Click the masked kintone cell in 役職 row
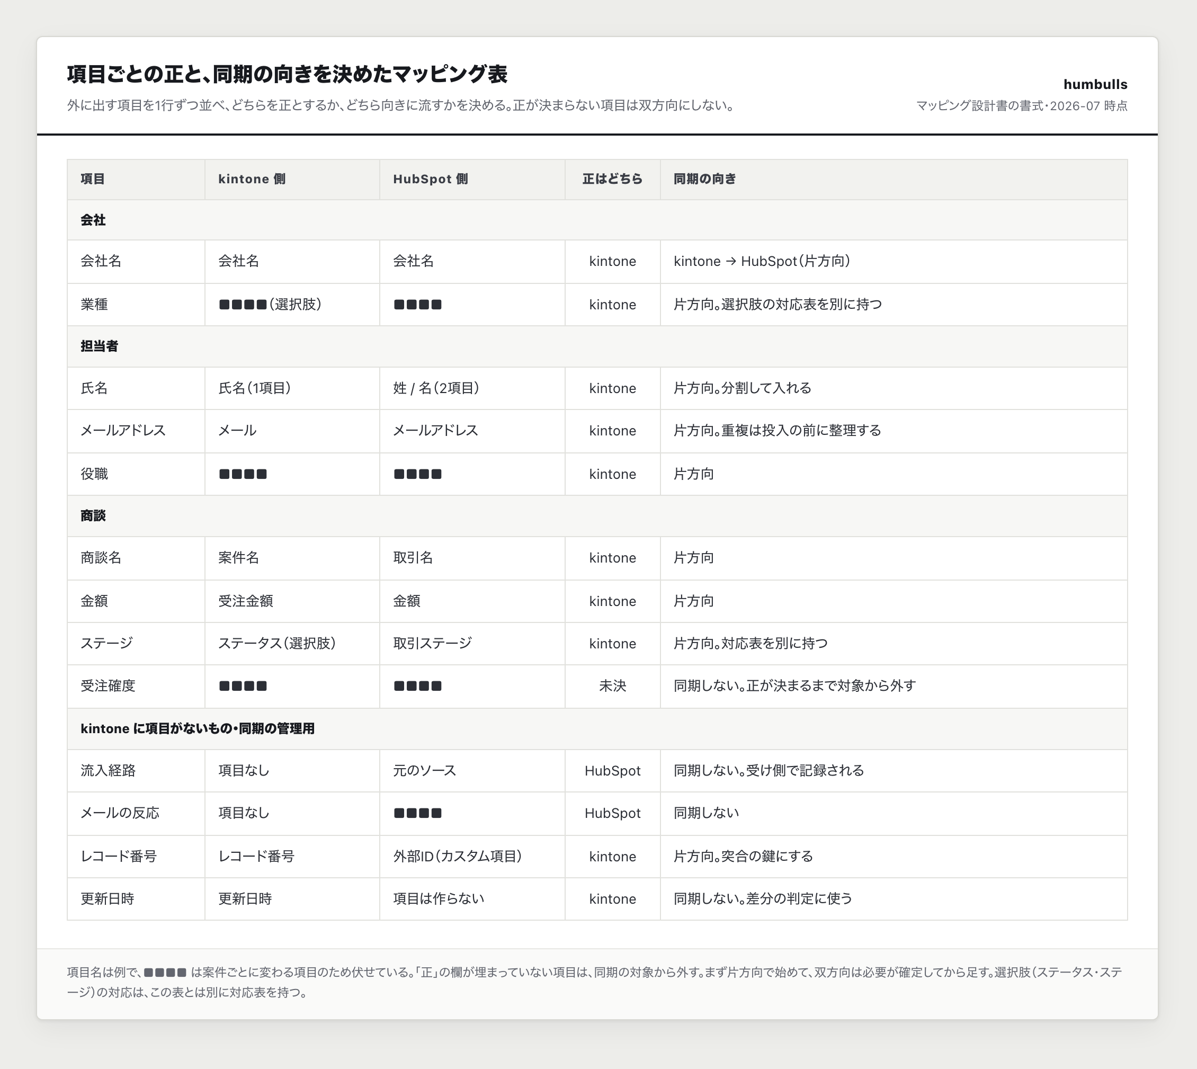The height and width of the screenshot is (1069, 1197). pyautogui.click(x=292, y=474)
